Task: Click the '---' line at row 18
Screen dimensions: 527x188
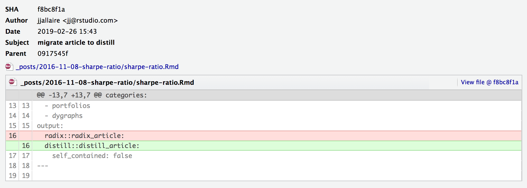Action: (x=43, y=166)
